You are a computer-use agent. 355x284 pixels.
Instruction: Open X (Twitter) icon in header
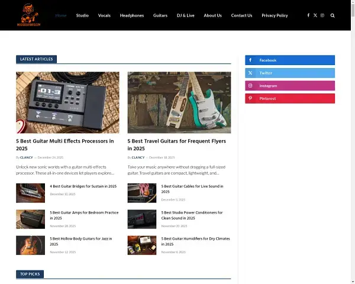click(315, 15)
